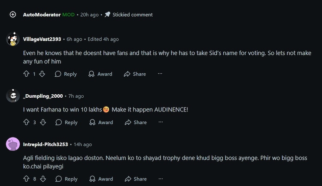
Task: Give an Award to VillageVast2393's comment
Action: tap(100, 74)
